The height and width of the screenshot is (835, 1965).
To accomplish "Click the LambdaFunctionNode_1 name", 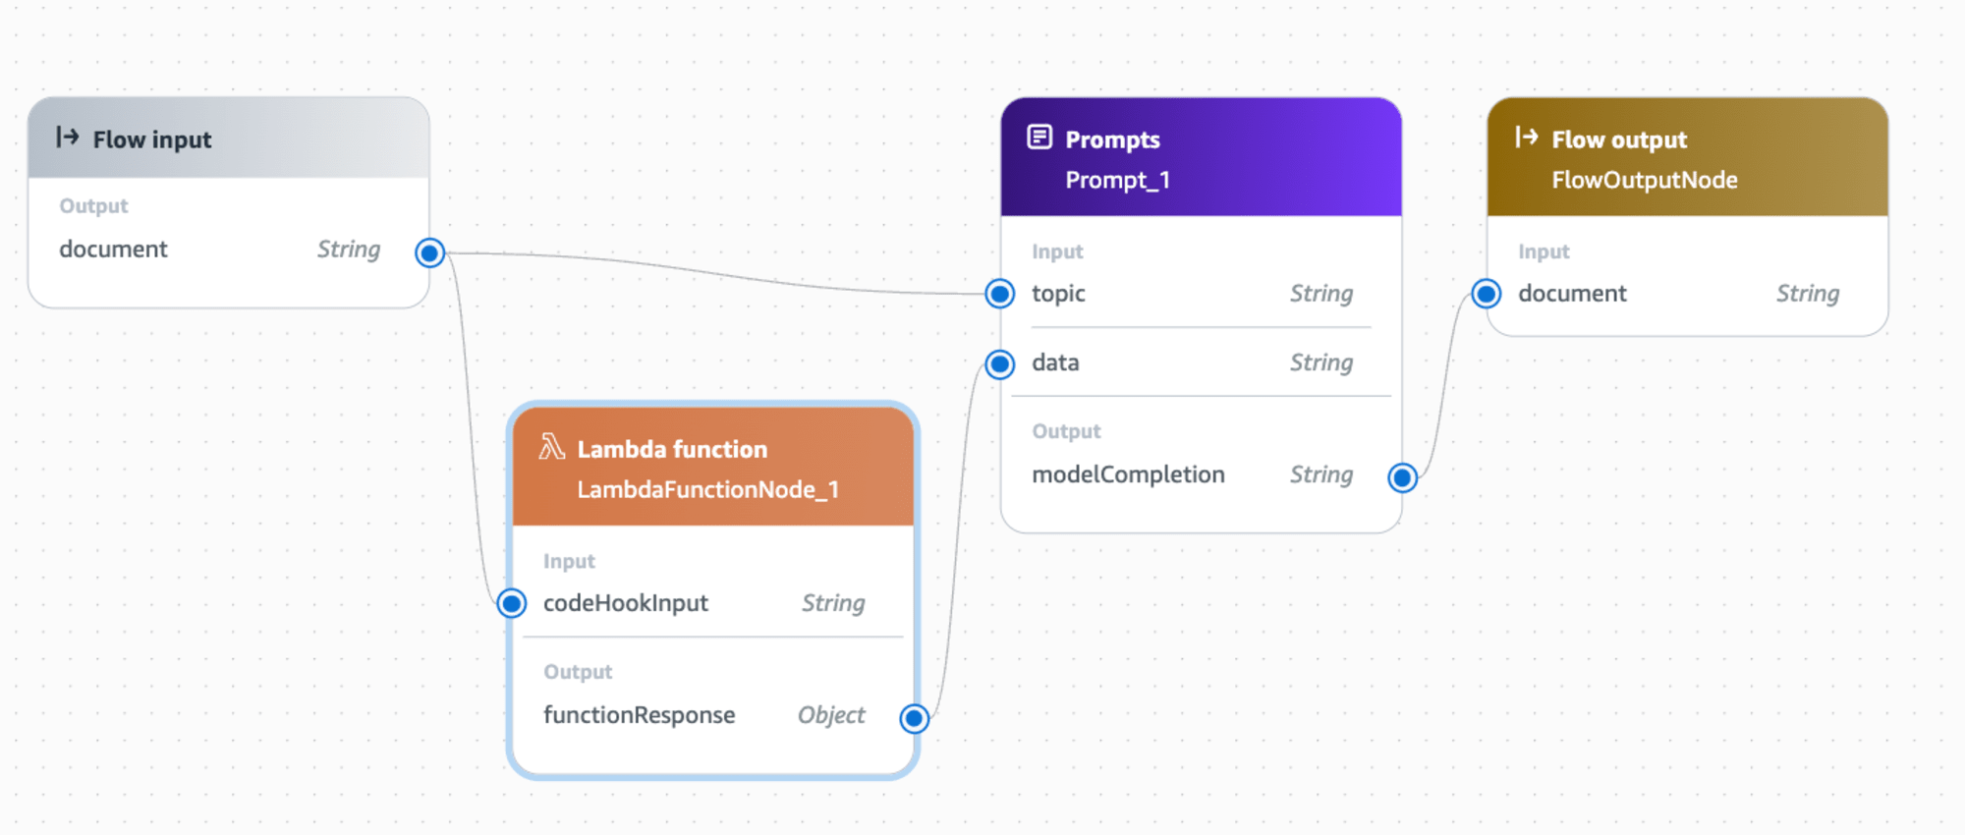I will click(707, 489).
